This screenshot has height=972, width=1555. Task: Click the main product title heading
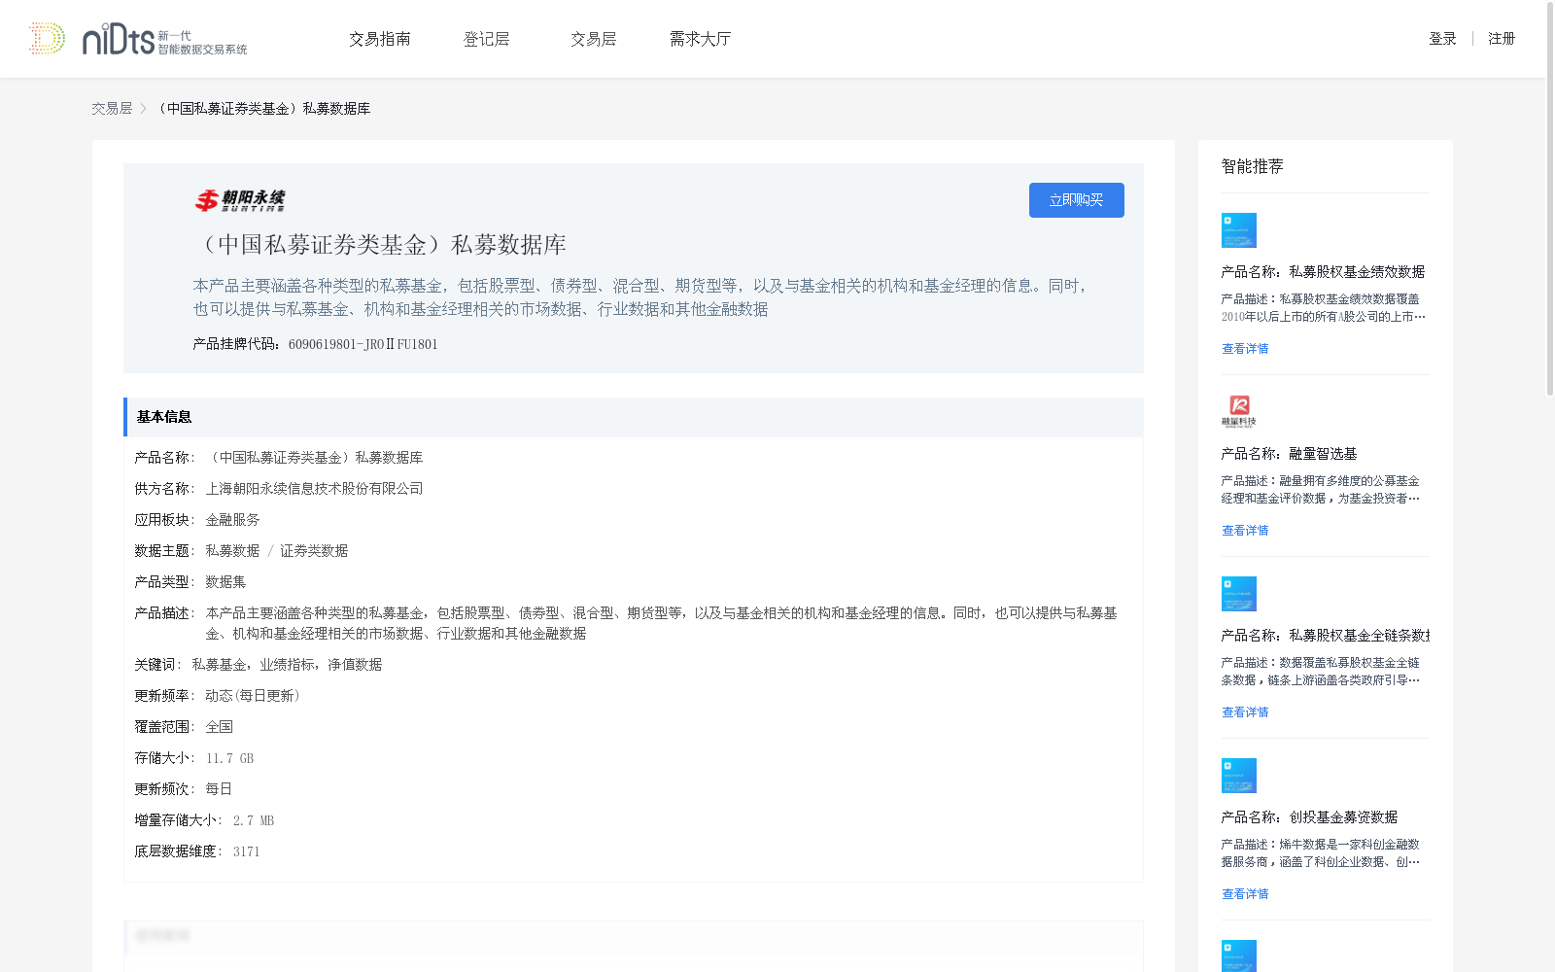pos(380,245)
